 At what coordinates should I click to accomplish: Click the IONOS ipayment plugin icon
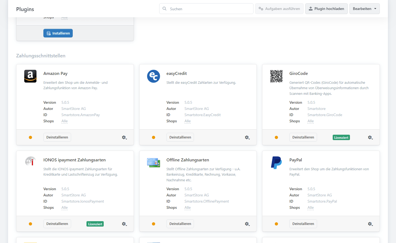(30, 161)
